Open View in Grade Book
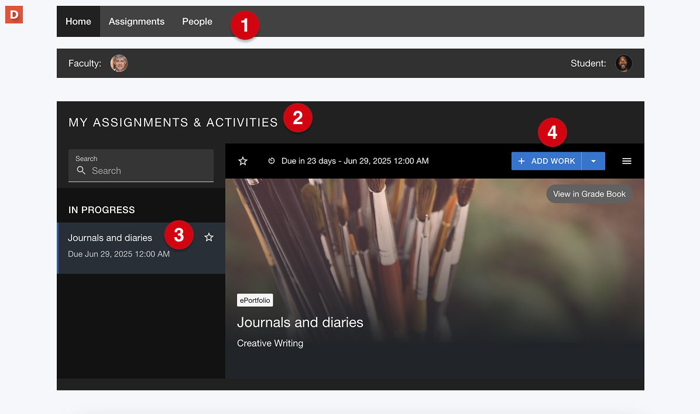This screenshot has height=414, width=700. coord(589,194)
